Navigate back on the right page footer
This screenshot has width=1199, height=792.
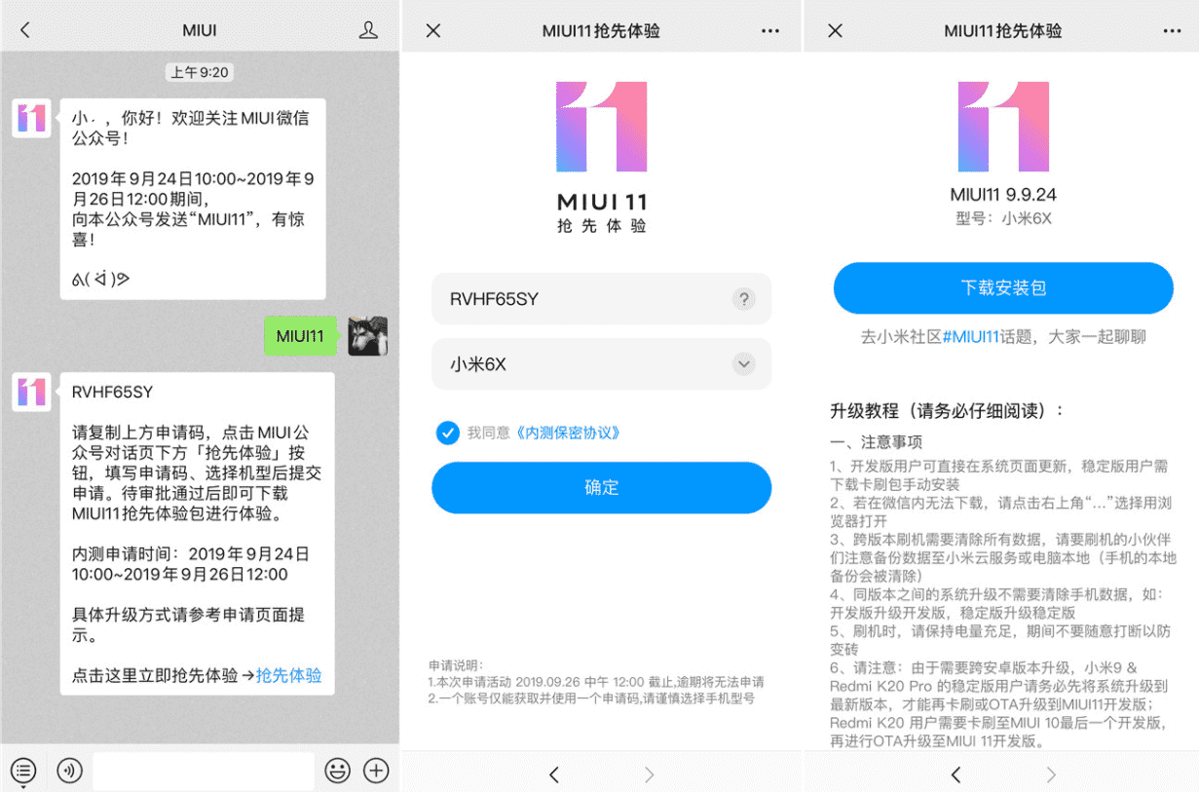pos(955,774)
